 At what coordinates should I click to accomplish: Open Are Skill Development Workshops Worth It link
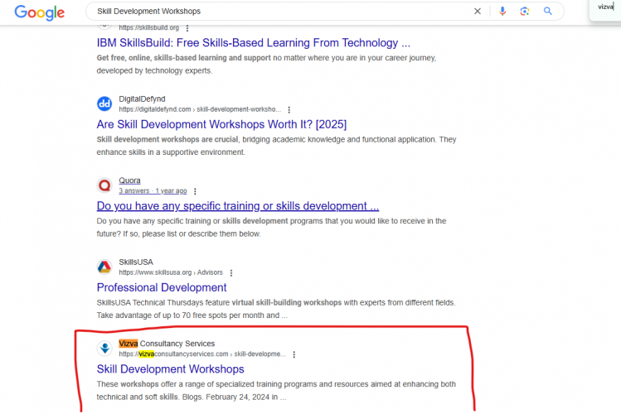[221, 124]
